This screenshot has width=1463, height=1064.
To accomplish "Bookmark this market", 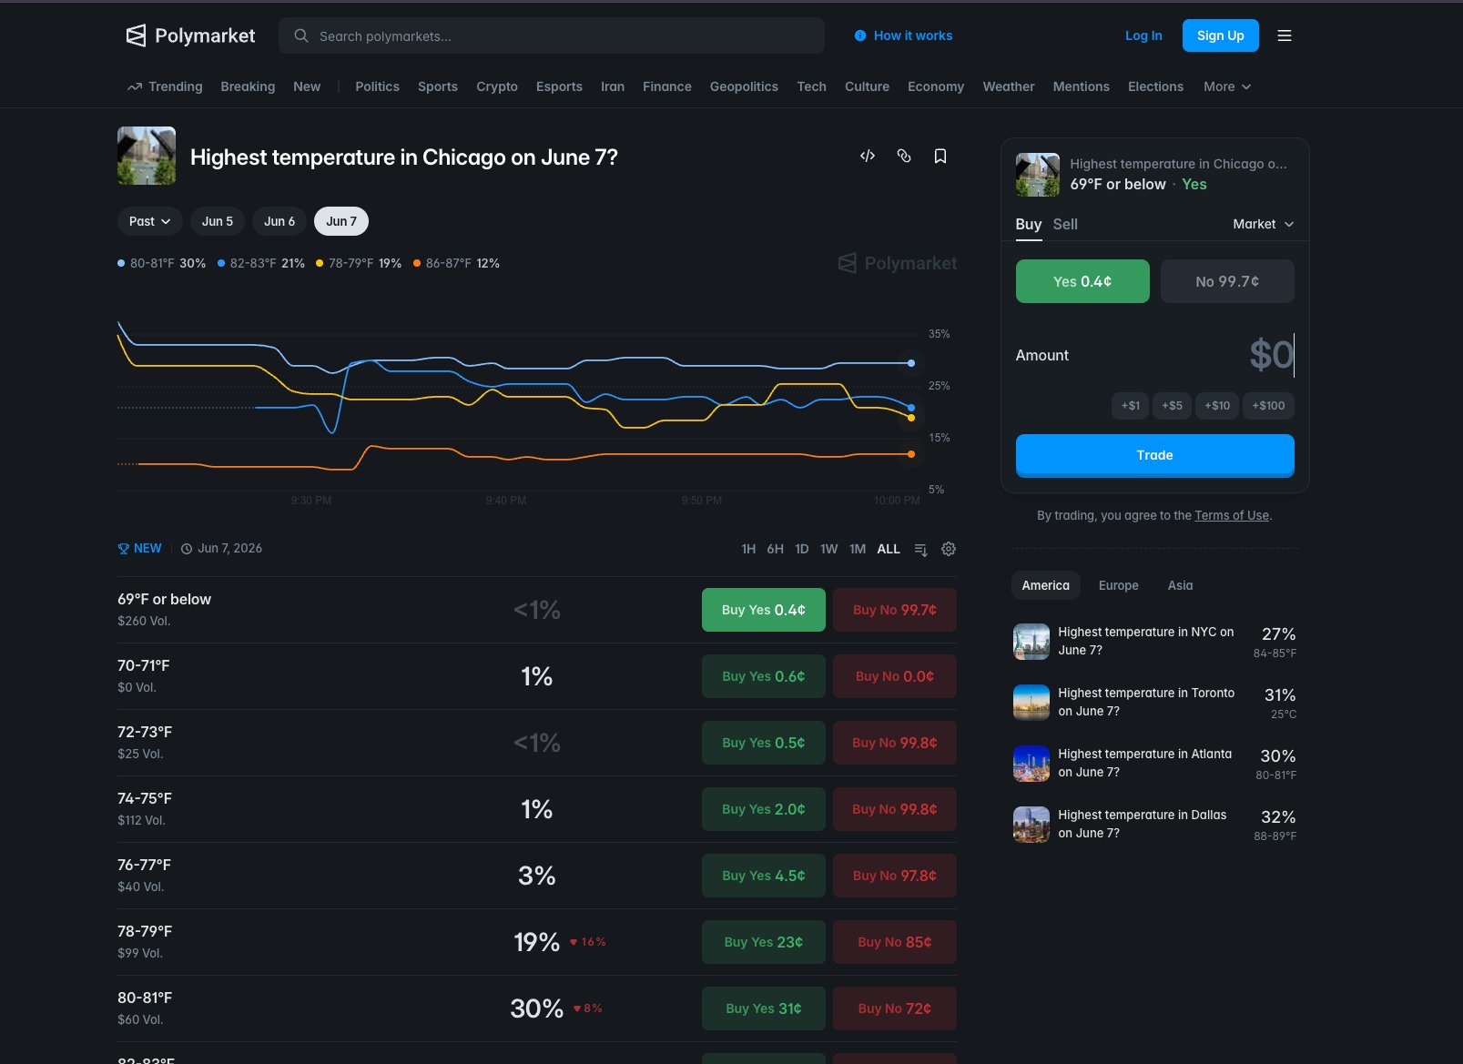I will [940, 156].
